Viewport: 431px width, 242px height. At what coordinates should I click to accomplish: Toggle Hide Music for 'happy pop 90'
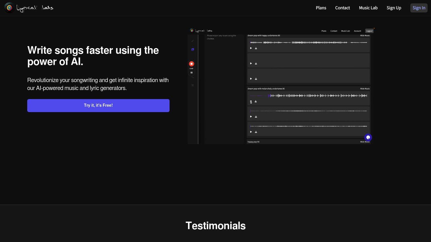[x=365, y=142]
